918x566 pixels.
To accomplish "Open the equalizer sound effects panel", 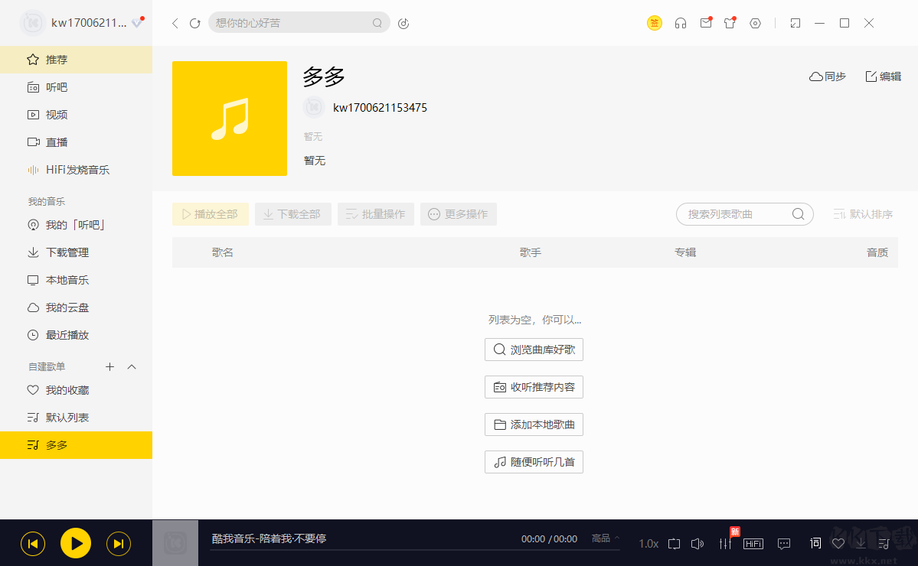I will coord(725,543).
